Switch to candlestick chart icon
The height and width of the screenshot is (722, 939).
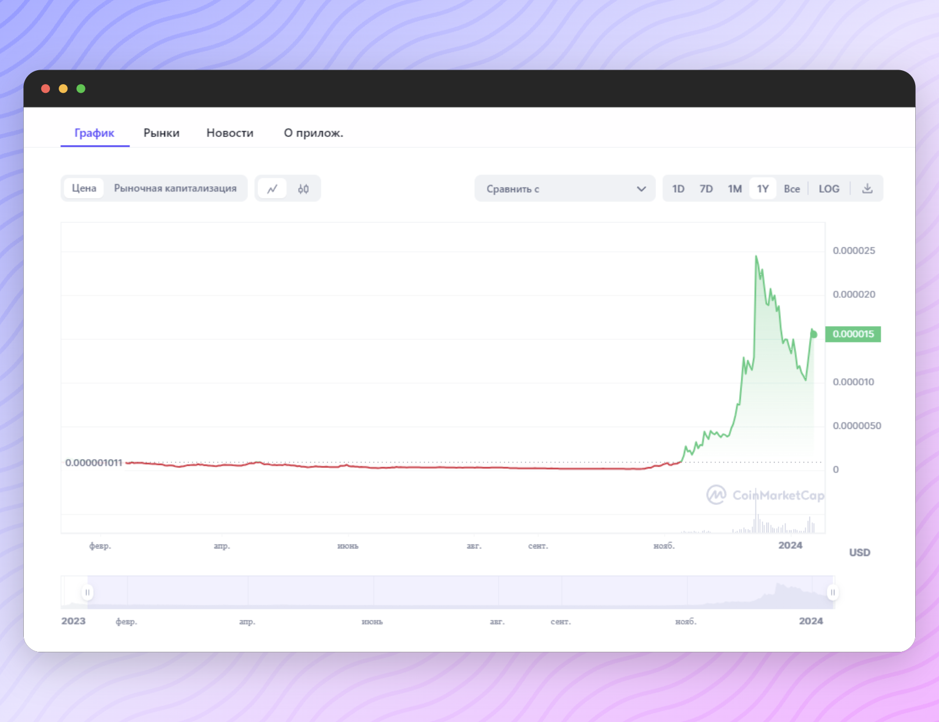click(x=303, y=189)
